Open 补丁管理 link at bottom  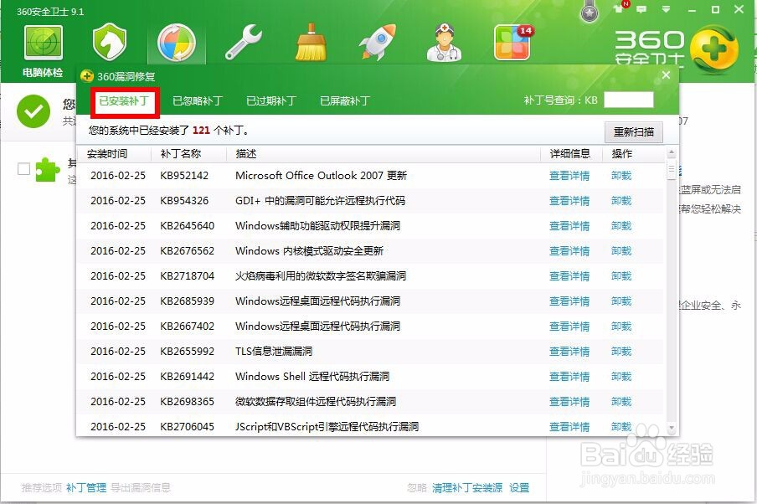pyautogui.click(x=86, y=487)
